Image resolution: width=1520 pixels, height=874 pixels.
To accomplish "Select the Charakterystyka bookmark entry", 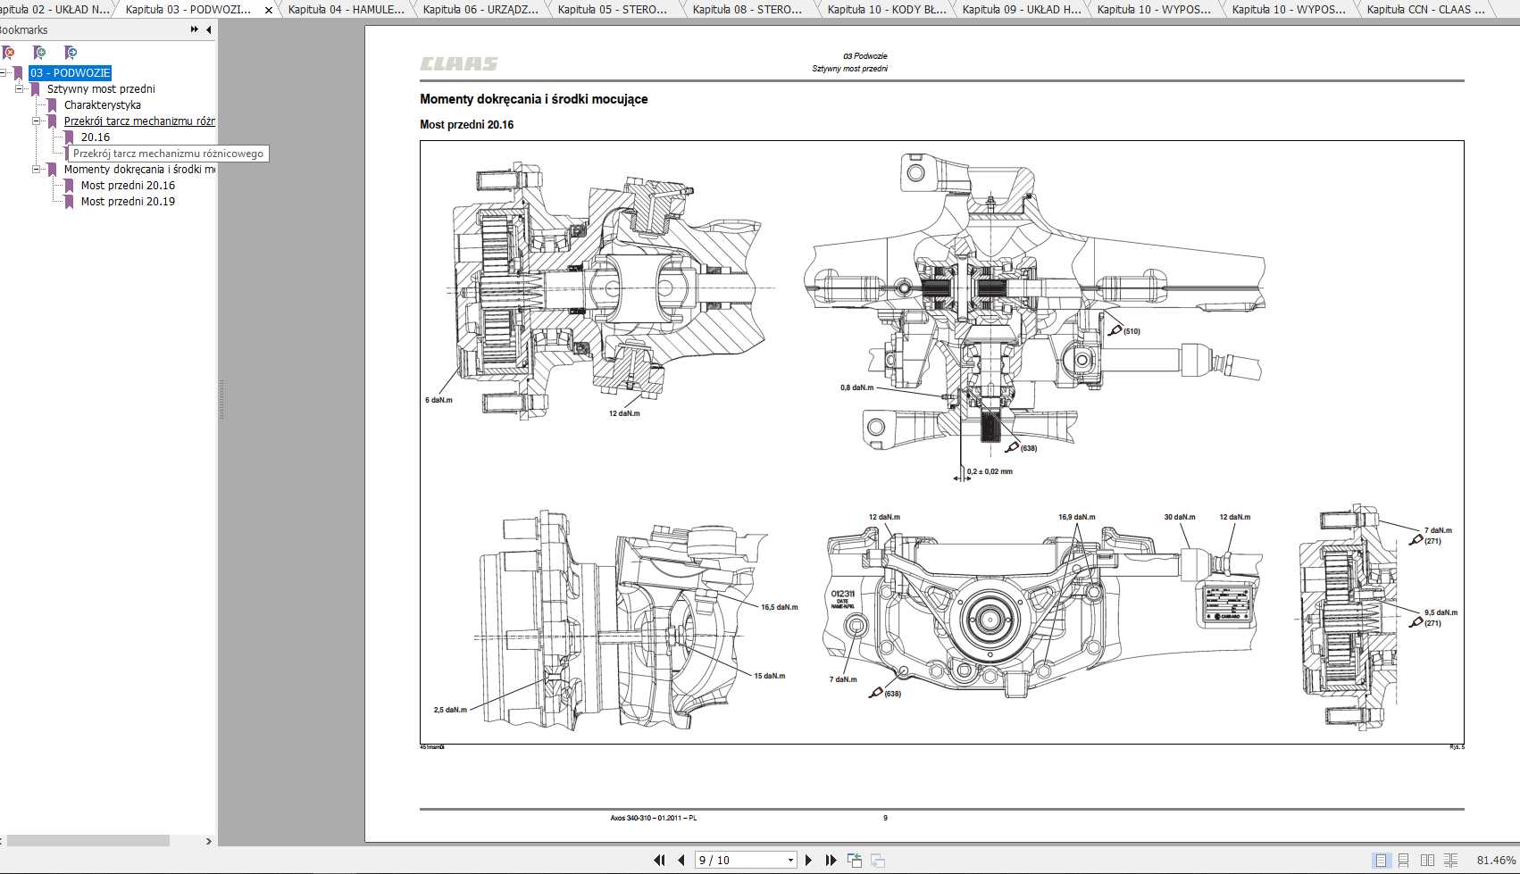I will 103,104.
